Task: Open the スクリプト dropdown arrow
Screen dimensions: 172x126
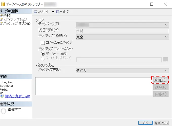Action: coord(53,12)
